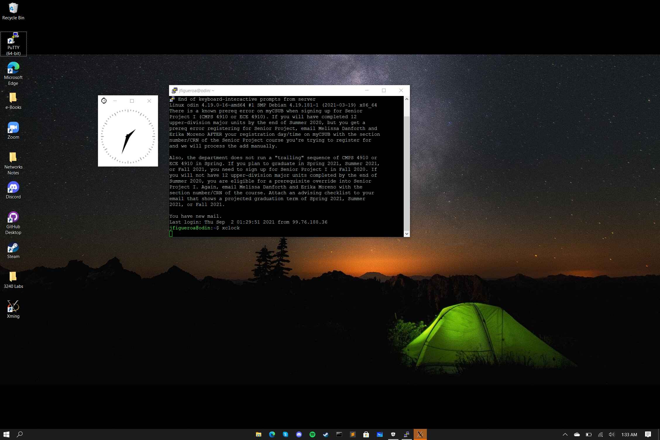Select the PuTTY (64-bit) desktop shortcut
Viewport: 660px width, 440px height.
click(x=13, y=44)
